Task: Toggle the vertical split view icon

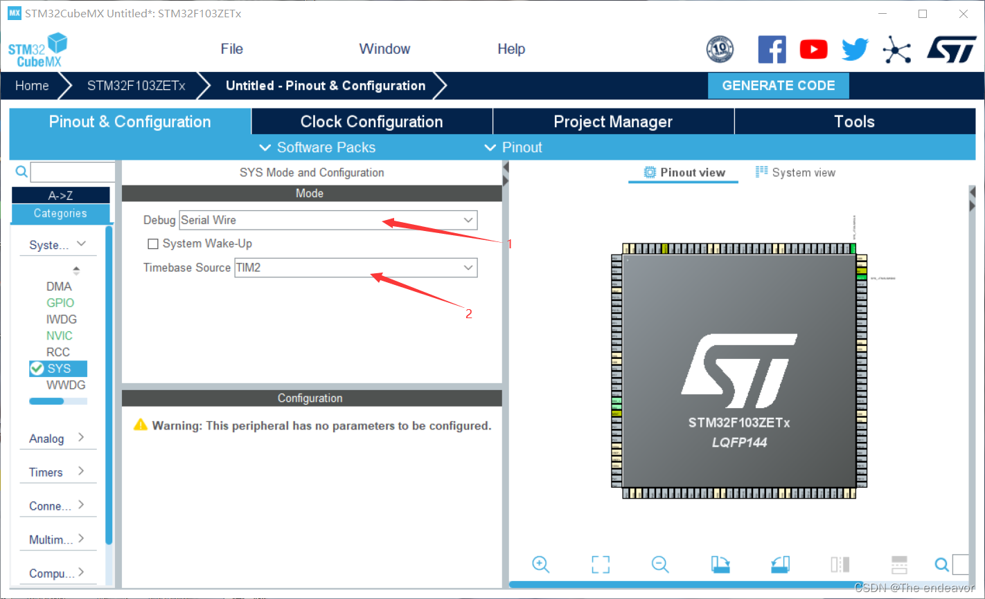Action: [840, 564]
